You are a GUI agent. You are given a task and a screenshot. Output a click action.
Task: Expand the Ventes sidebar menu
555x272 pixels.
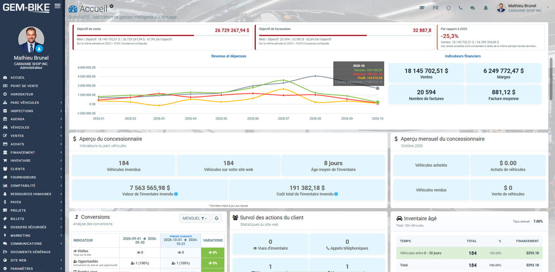[x=33, y=135]
